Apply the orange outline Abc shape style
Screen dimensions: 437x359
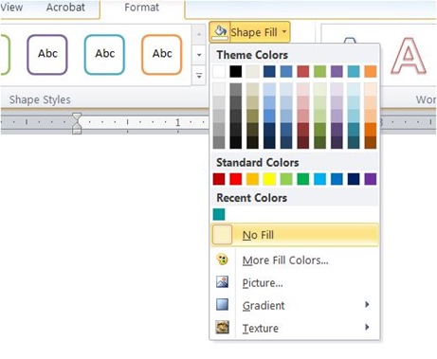[162, 55]
